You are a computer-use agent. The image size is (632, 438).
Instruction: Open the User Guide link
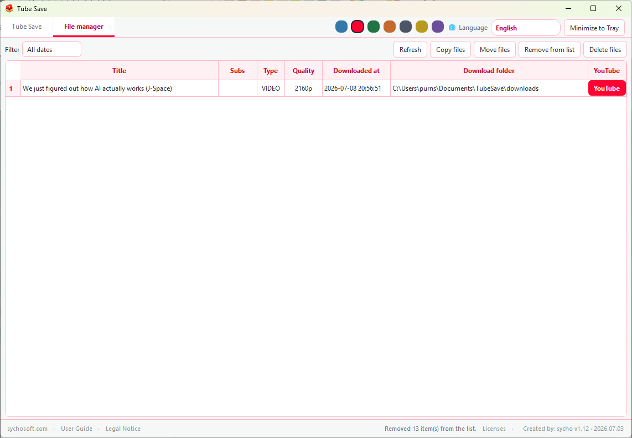coord(76,429)
